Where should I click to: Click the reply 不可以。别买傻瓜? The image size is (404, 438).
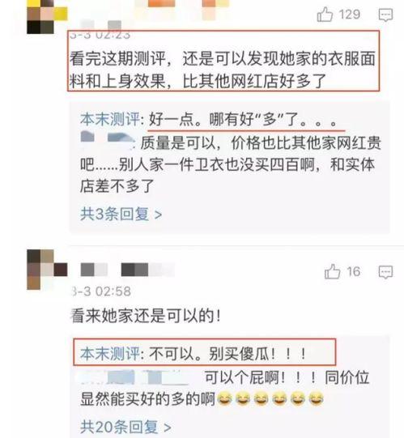tap(193, 354)
